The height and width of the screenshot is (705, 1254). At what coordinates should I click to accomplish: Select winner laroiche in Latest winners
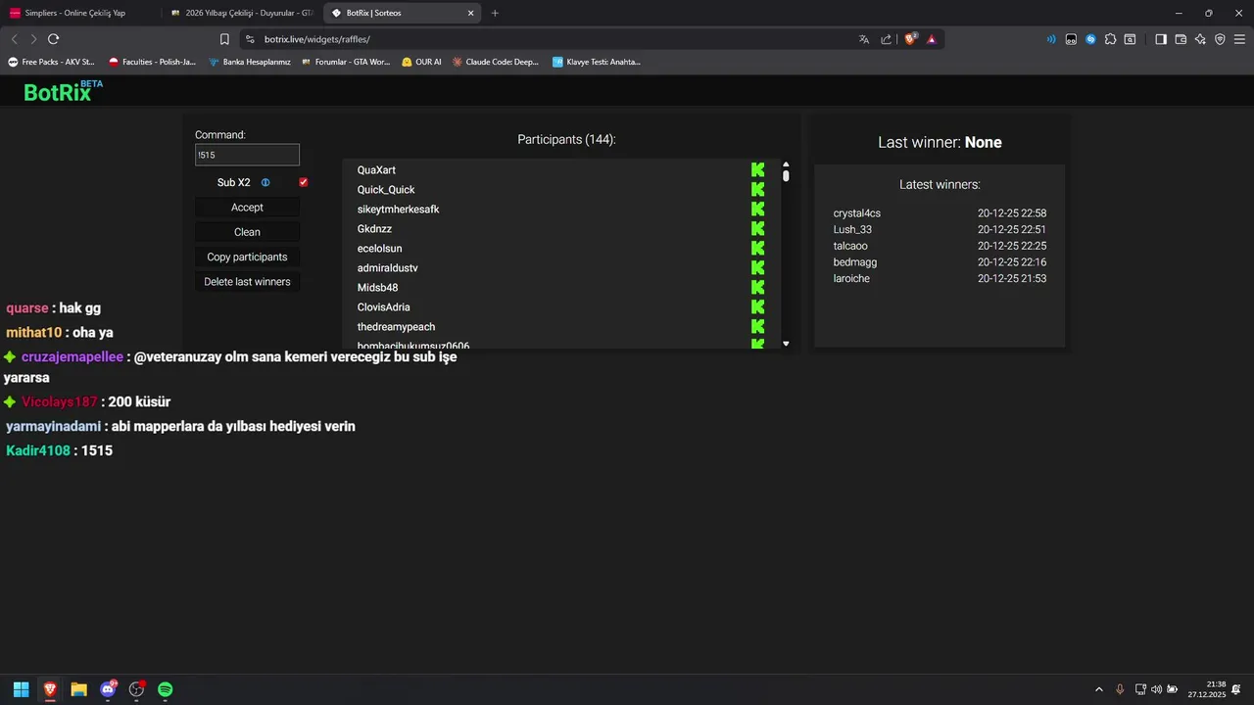851,279
